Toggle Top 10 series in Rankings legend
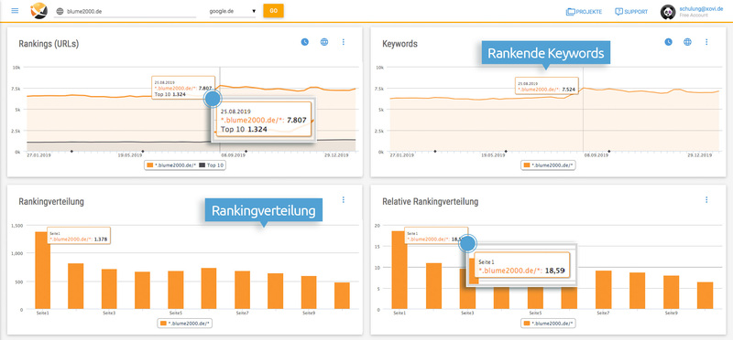The width and height of the screenshot is (733, 340). [x=212, y=165]
